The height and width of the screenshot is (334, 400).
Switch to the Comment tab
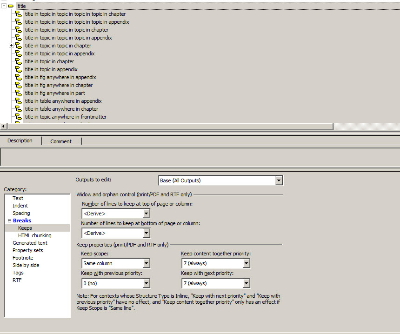tap(61, 141)
